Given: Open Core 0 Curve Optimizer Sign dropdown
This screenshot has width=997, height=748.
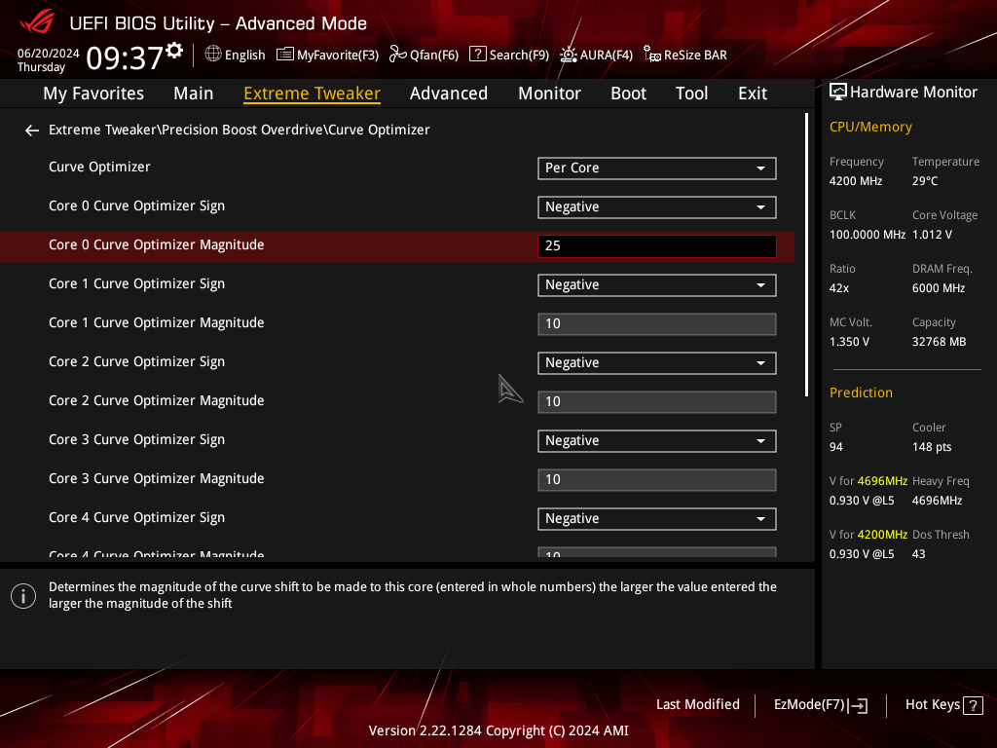Looking at the screenshot, I should coord(657,207).
